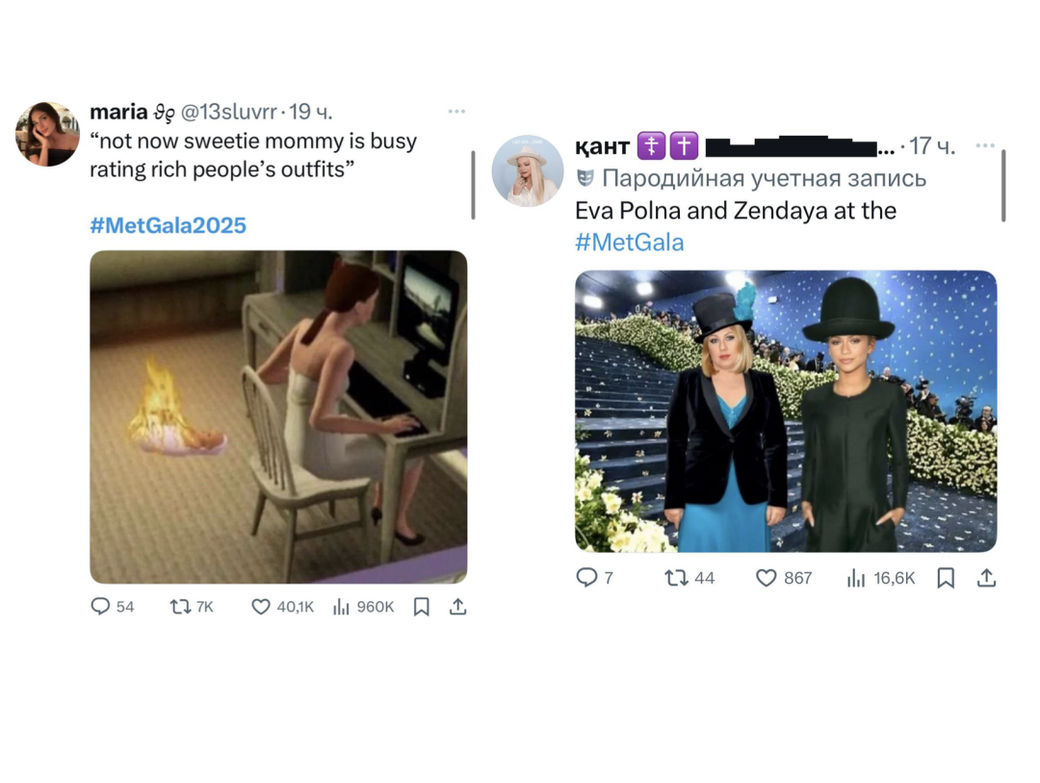Open the Met Gala staircase photo
The height and width of the screenshot is (783, 1040).
pos(786,411)
